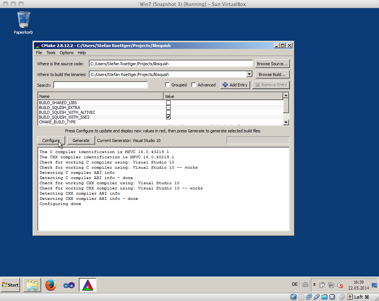Open the power plug tray icon
Screen dimensions: 379x301
tap(322, 285)
